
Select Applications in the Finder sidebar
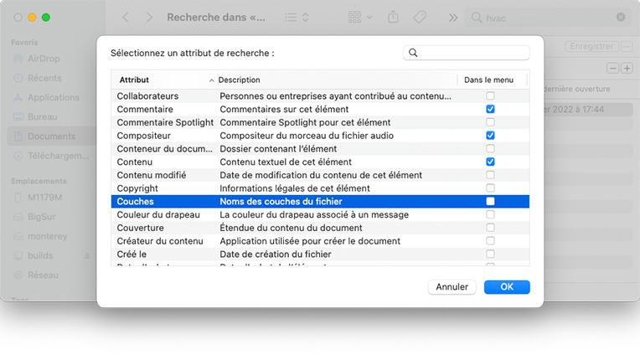pos(54,97)
